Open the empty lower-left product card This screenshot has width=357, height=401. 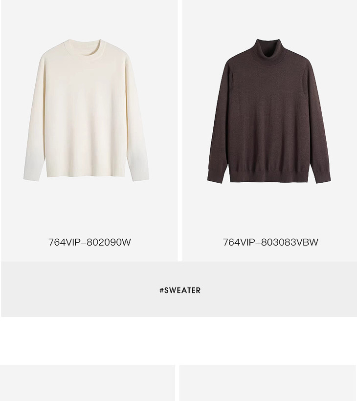(x=88, y=383)
